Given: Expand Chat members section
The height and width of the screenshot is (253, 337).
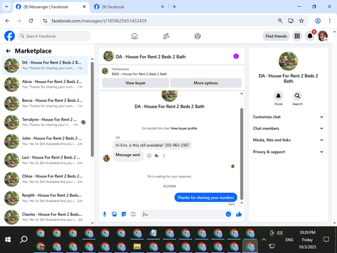Looking at the screenshot, I should click(288, 128).
